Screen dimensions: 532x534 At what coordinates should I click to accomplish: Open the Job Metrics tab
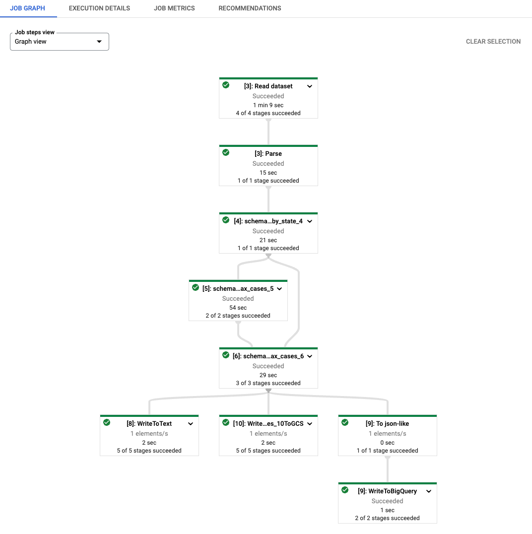(174, 8)
